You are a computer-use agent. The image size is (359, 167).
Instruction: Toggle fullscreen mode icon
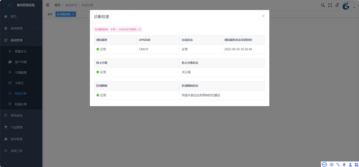pyautogui.click(x=330, y=5)
